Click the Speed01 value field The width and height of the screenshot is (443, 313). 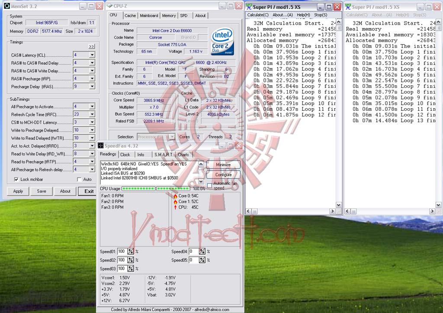click(x=122, y=252)
